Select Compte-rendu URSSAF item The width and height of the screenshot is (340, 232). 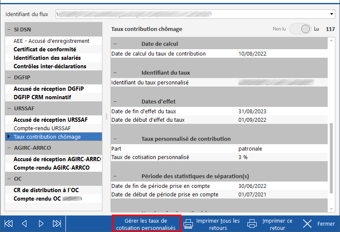click(42, 128)
